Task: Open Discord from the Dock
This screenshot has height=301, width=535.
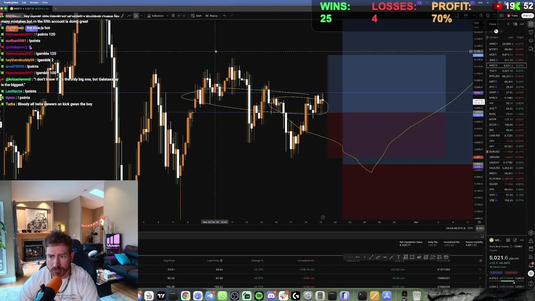Action: (x=271, y=296)
